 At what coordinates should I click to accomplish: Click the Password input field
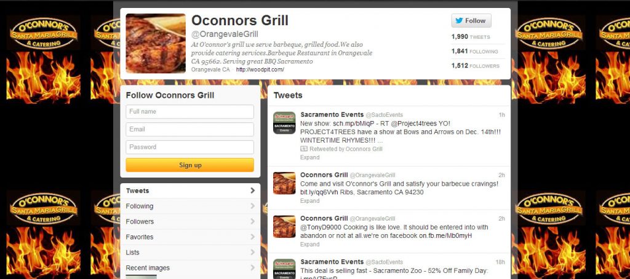[x=189, y=147]
